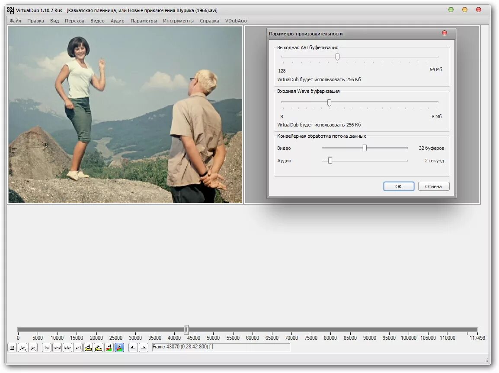This screenshot has height=373, width=499.
Task: Open the Параметры menu
Action: pos(144,21)
